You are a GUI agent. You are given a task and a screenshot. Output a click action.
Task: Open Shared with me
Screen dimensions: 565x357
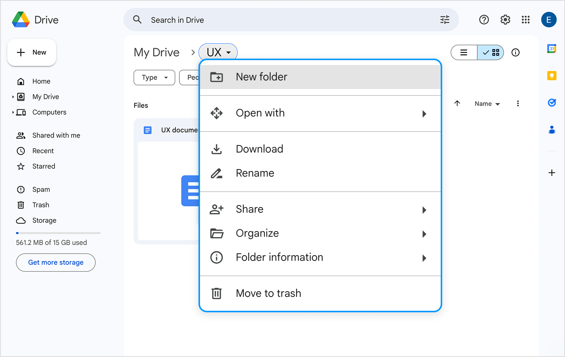(56, 135)
